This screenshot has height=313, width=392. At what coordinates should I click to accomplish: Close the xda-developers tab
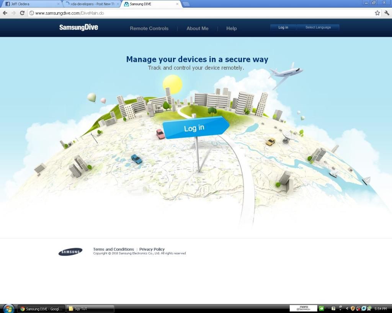[x=118, y=4]
